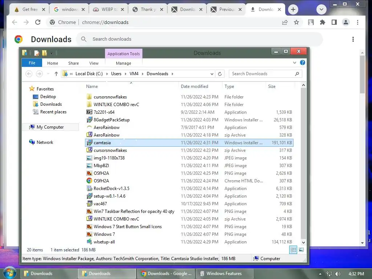Expand breadcrumb chevrons before Local Disk

point(71,74)
